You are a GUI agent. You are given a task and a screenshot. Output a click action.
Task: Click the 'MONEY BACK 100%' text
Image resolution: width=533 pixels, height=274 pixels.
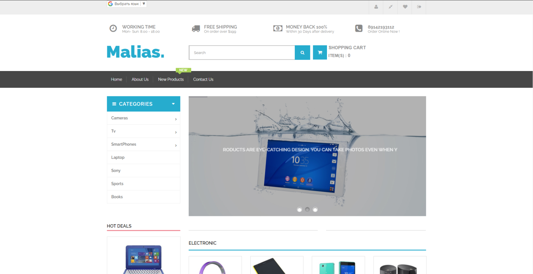pyautogui.click(x=306, y=27)
